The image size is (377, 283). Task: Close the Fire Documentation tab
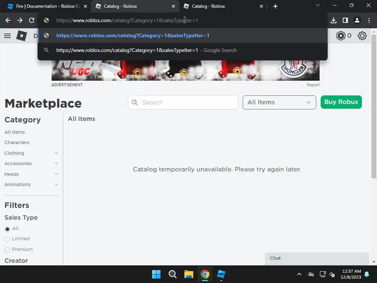point(85,6)
